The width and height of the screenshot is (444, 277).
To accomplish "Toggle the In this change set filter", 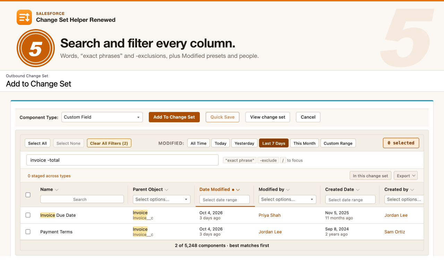I will 370,176.
